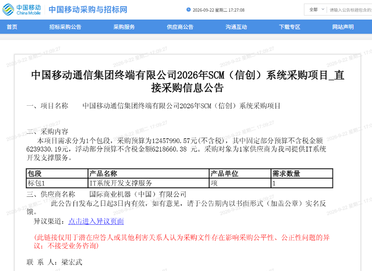Viewport: 372px width, 271px height.
Task: Click the date and time 2026-09-22 display
Action: tap(218, 10)
